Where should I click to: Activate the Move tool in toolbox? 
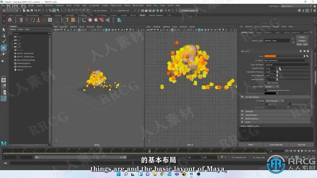[4, 48]
